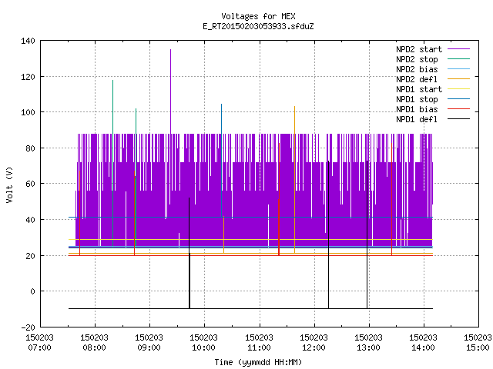Click the 'NPD1 stop' legend label
The width and height of the screenshot is (493, 369).
click(x=417, y=99)
